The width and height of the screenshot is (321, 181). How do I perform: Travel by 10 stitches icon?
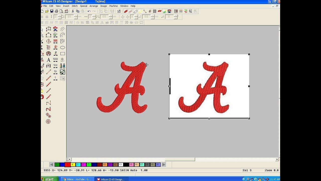[55, 72]
